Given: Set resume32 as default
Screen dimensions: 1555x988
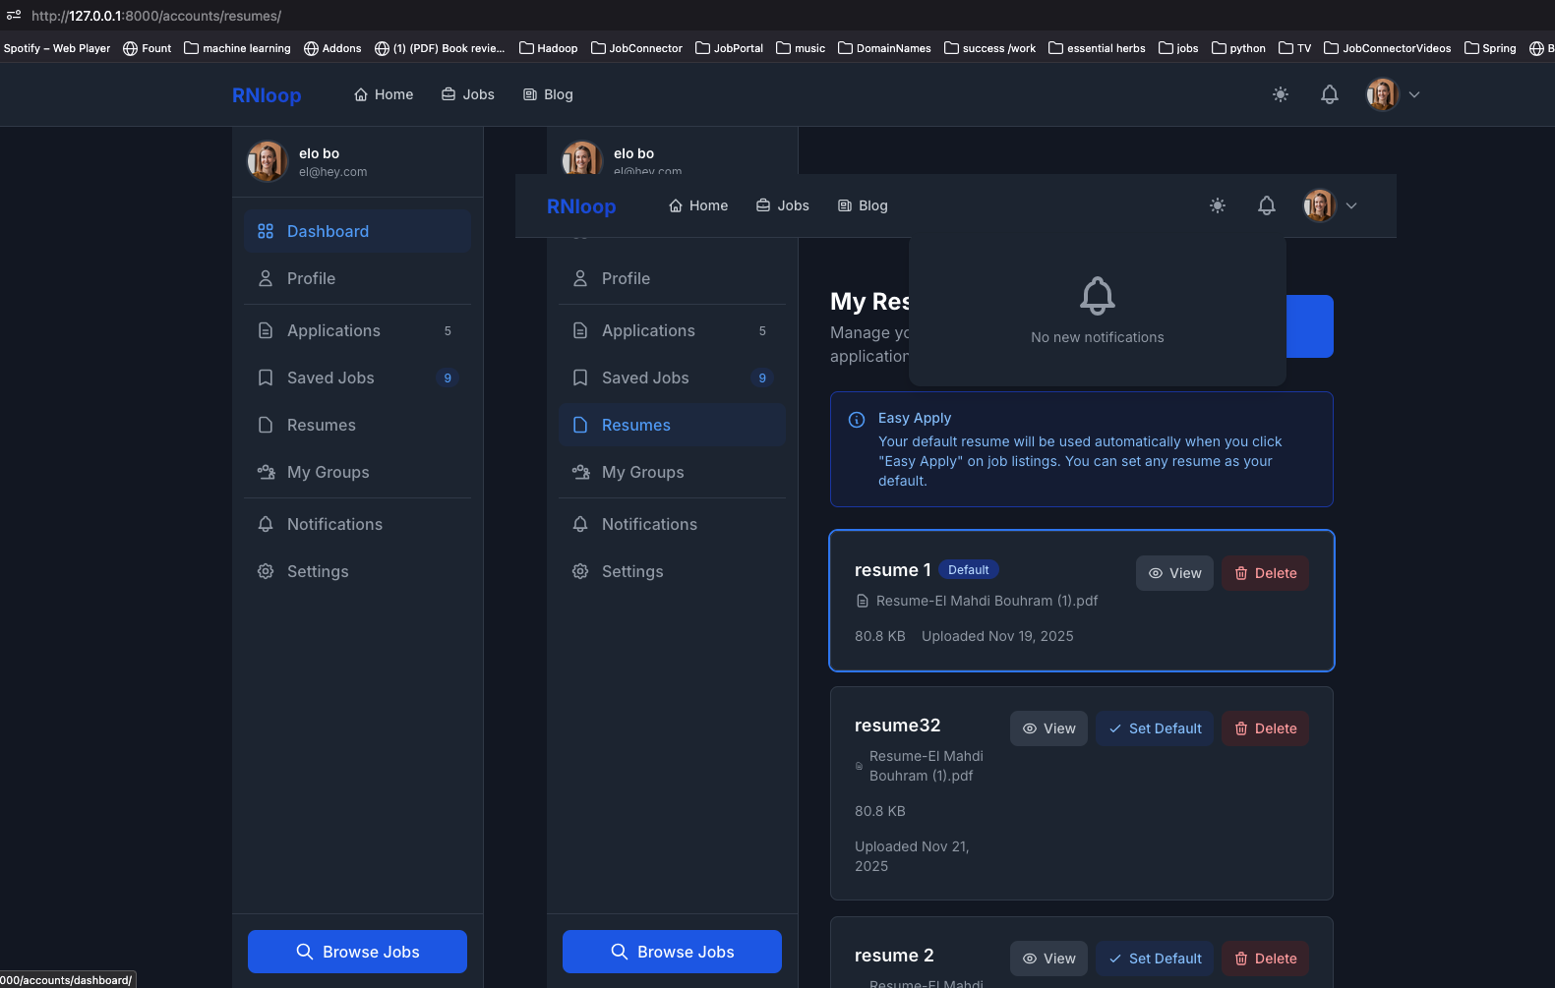Looking at the screenshot, I should coord(1155,728).
